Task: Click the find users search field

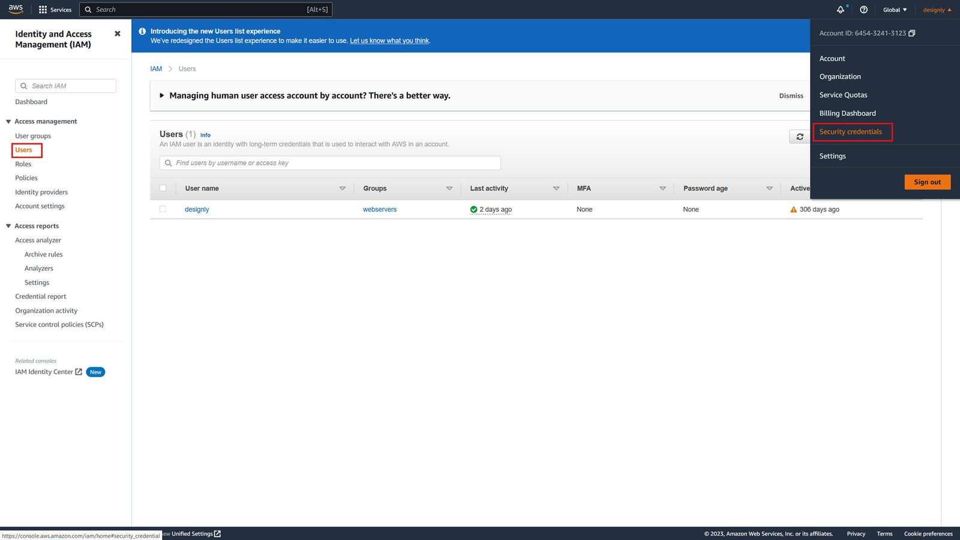Action: point(329,163)
